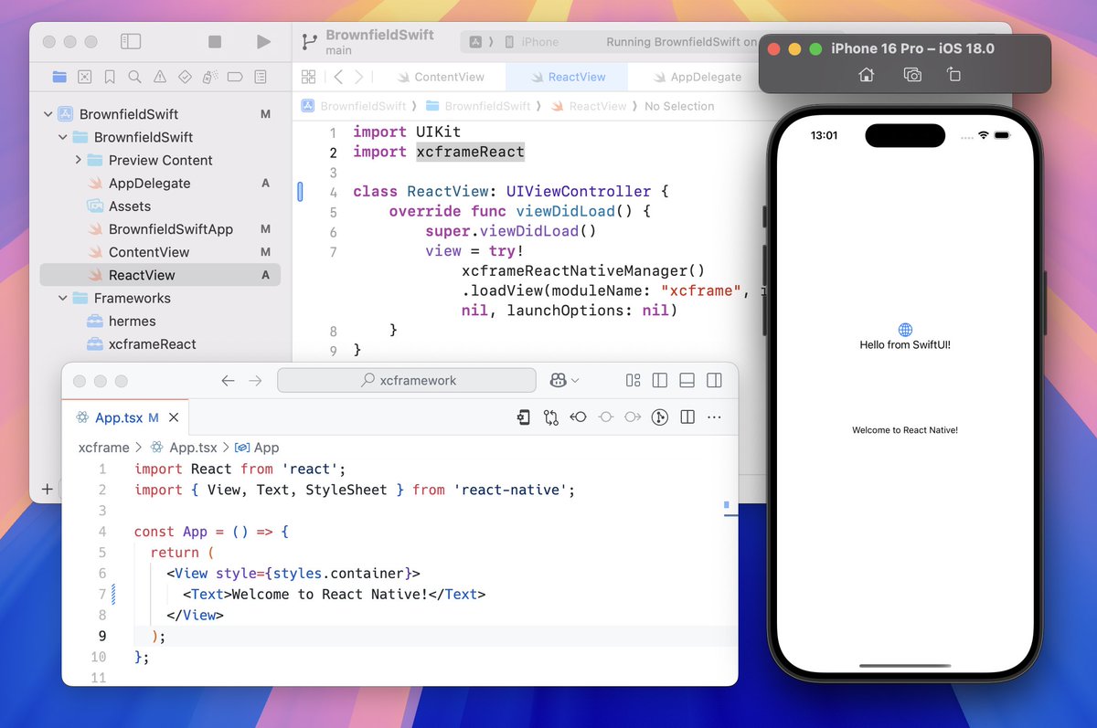Viewport: 1097px width, 728px height.
Task: Click the xcframework search box in VS Code
Action: point(407,380)
